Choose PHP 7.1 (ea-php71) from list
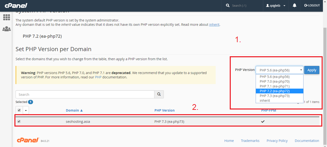Viewport: 327px width, 147px height. pyautogui.click(x=279, y=86)
